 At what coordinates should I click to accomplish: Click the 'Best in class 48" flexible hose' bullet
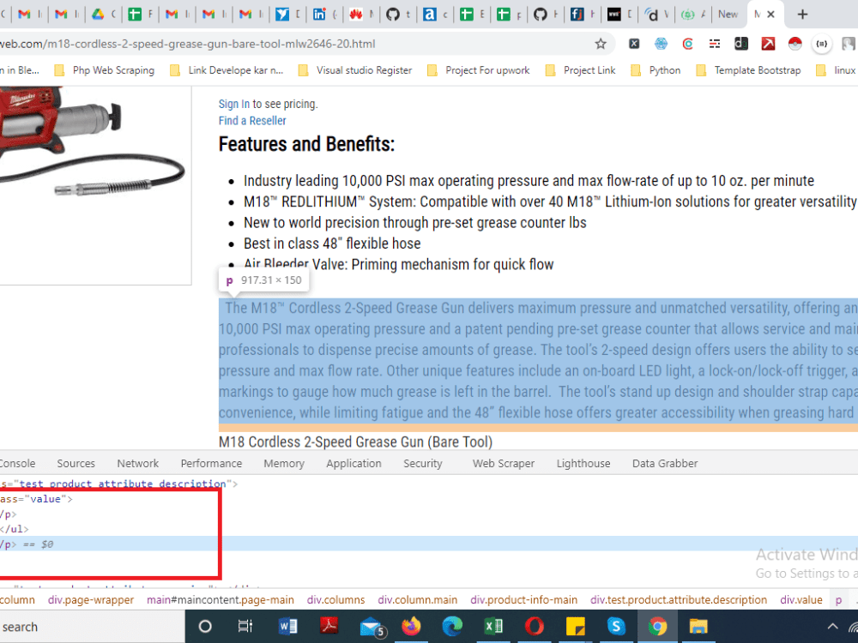[332, 243]
